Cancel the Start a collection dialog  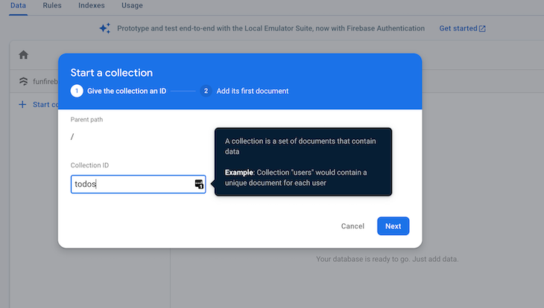pyautogui.click(x=352, y=226)
